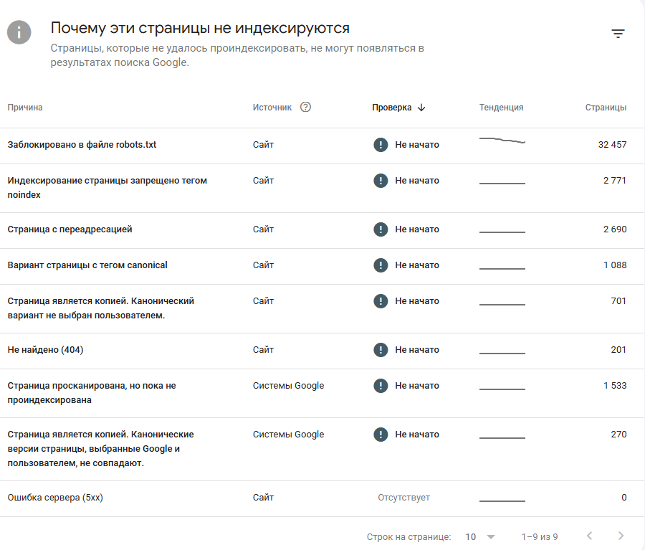The height and width of the screenshot is (550, 645).
Task: Open the Вариант страницы с тегом canonical row
Action: (x=87, y=265)
